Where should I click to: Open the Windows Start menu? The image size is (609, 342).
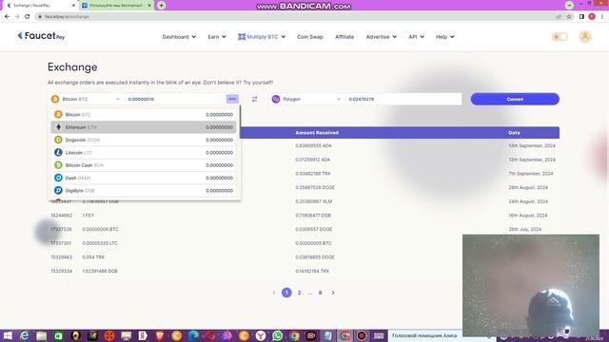pyautogui.click(x=8, y=335)
